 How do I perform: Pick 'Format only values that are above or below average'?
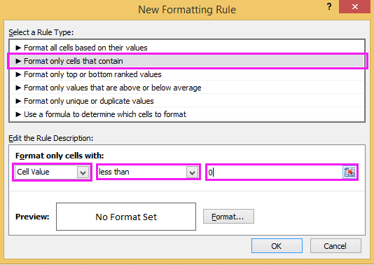pyautogui.click(x=187, y=88)
